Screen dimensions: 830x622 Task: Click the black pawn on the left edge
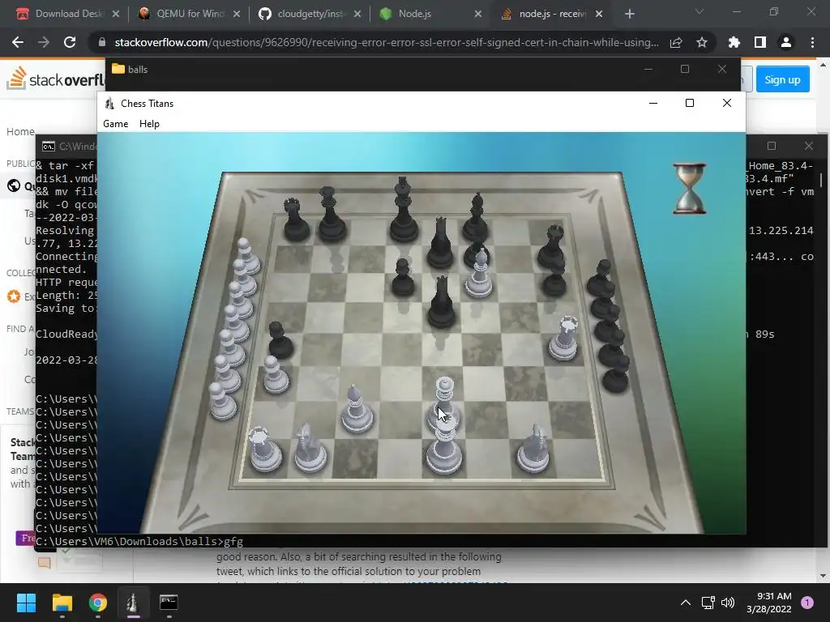pos(280,341)
